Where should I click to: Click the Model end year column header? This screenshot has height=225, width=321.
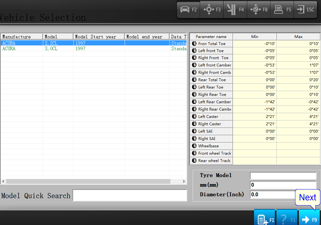147,37
